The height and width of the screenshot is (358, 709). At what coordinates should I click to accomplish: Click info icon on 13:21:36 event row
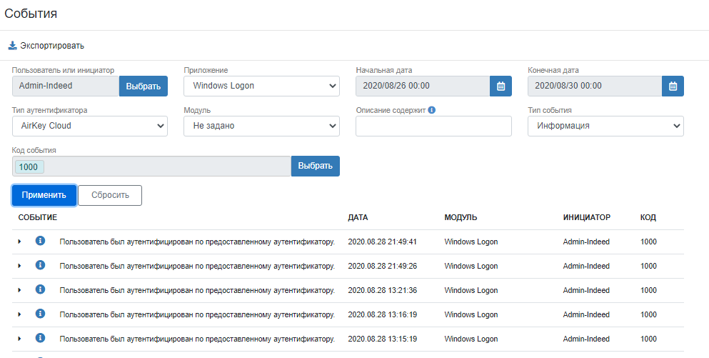tap(40, 290)
